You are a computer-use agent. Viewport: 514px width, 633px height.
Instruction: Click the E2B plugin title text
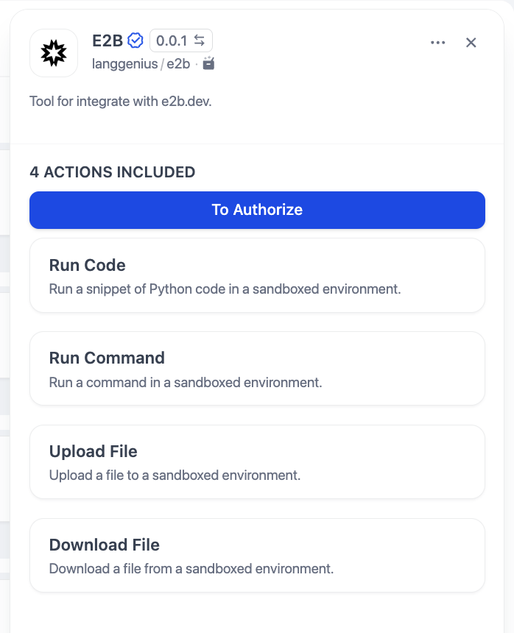point(107,40)
